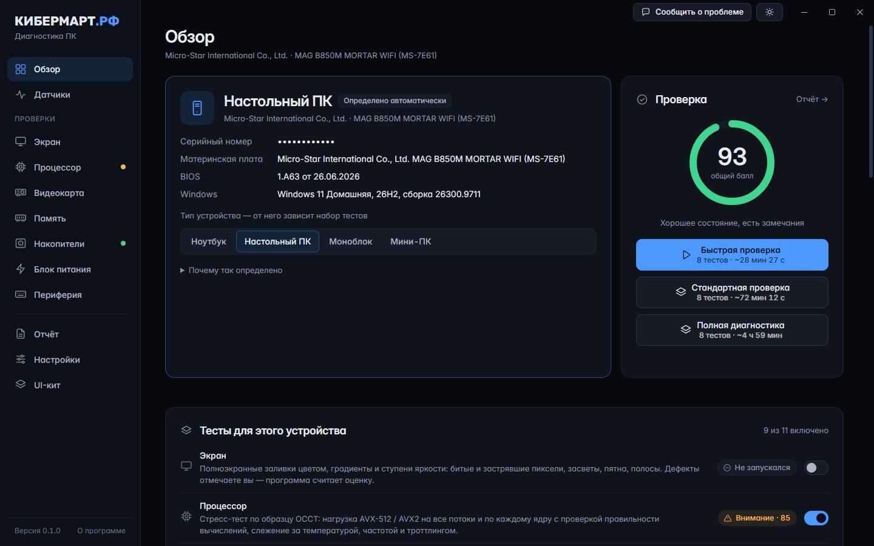This screenshot has width=874, height=546.
Task: Enable the Экран test toggle
Action: coord(816,468)
